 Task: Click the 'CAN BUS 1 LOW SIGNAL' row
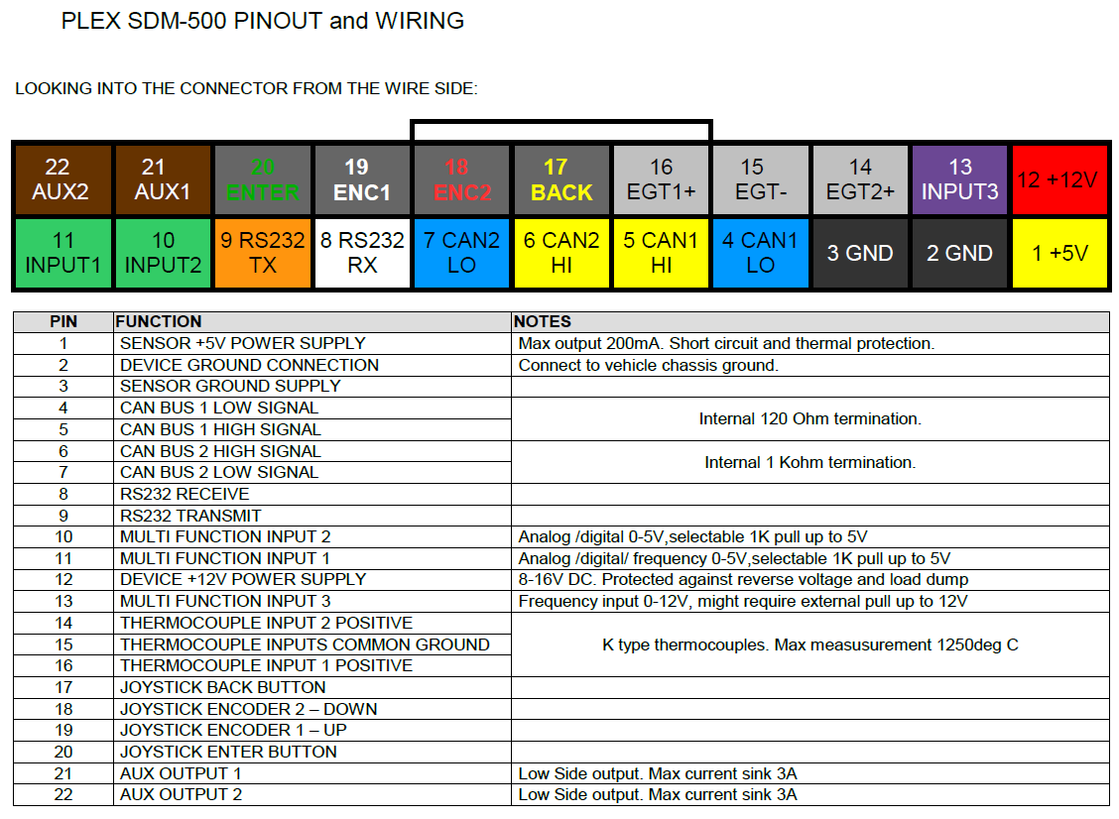(x=263, y=409)
